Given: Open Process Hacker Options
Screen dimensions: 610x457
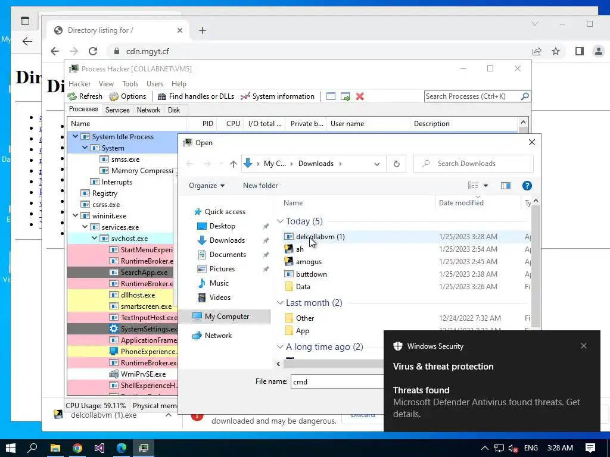Looking at the screenshot, I should coord(127,96).
